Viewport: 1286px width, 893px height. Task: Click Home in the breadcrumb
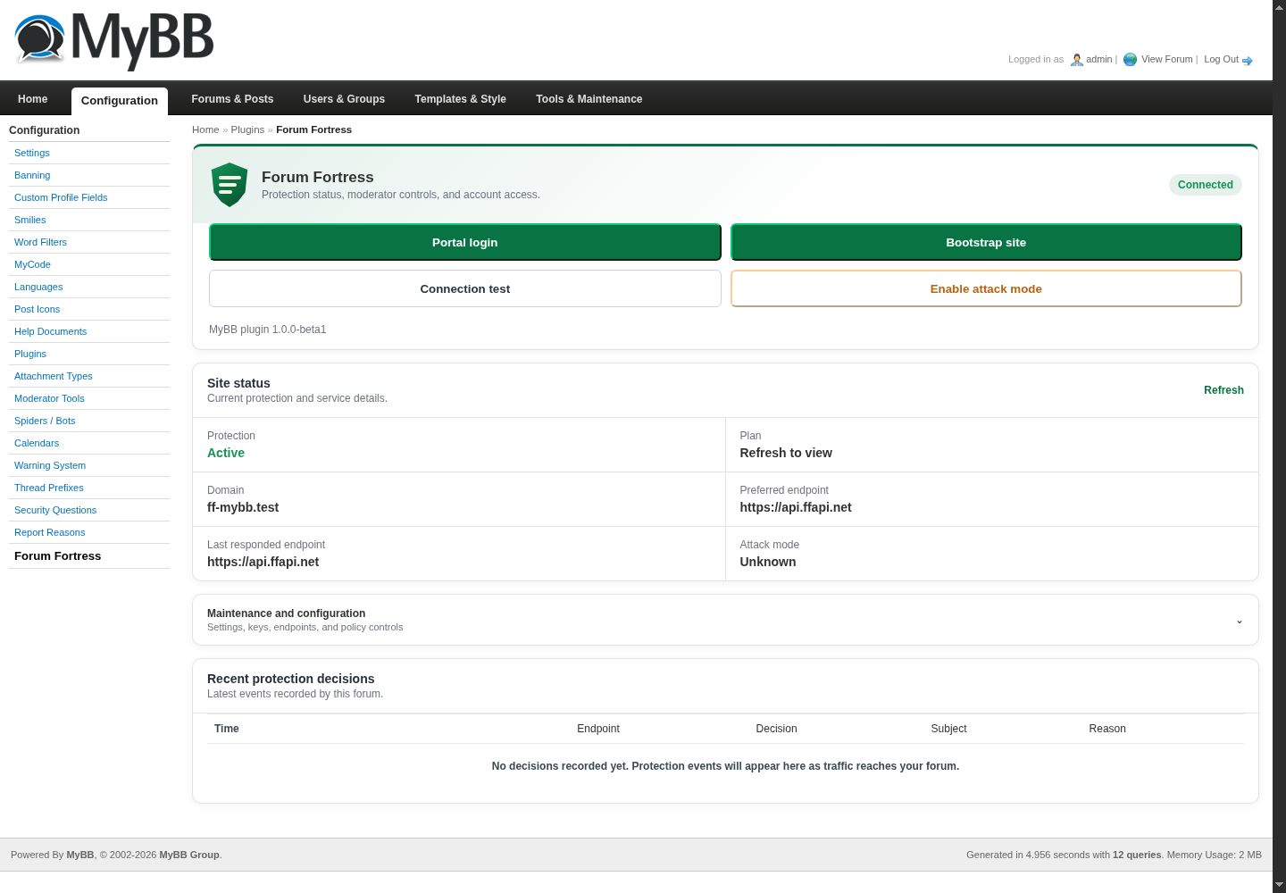tap(205, 129)
